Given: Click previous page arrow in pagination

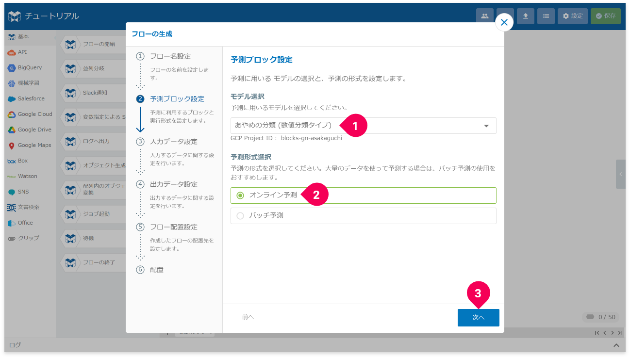Looking at the screenshot, I should [x=605, y=333].
